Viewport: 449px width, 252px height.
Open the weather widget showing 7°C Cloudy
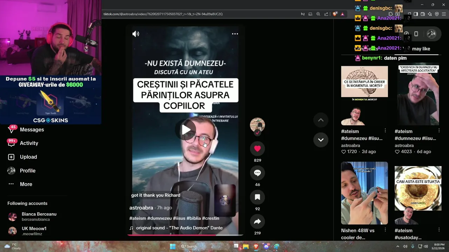pyautogui.click(x=12, y=246)
